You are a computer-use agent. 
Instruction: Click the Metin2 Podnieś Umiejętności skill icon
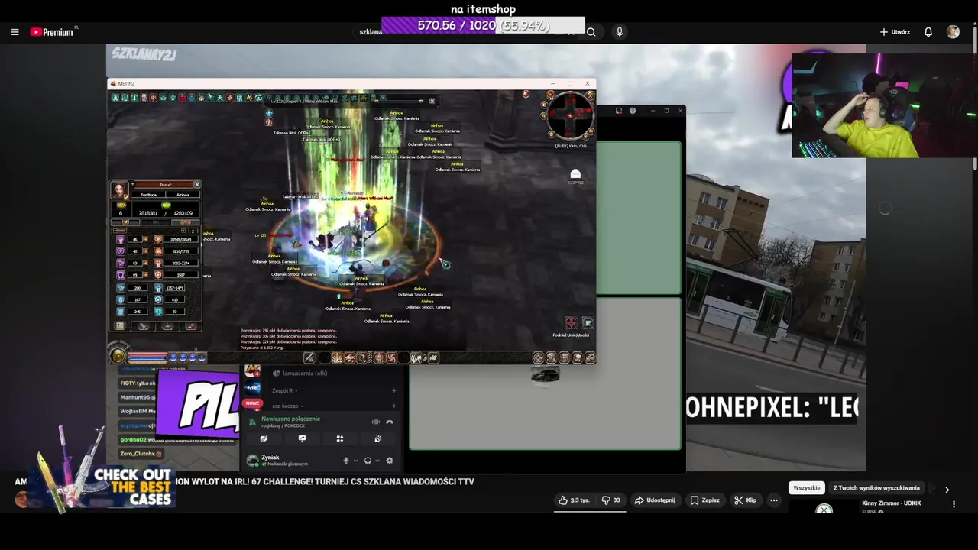(x=571, y=323)
